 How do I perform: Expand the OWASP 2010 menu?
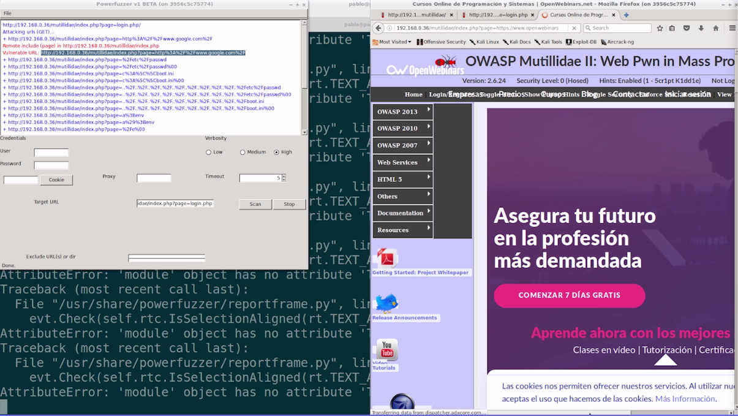coord(402,128)
